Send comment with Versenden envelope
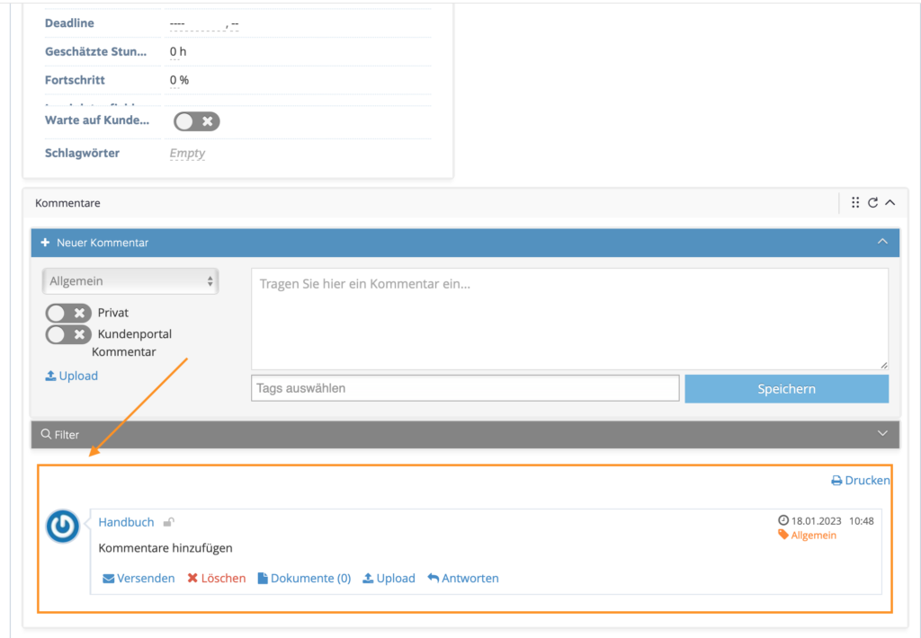The width and height of the screenshot is (921, 638). pos(139,579)
